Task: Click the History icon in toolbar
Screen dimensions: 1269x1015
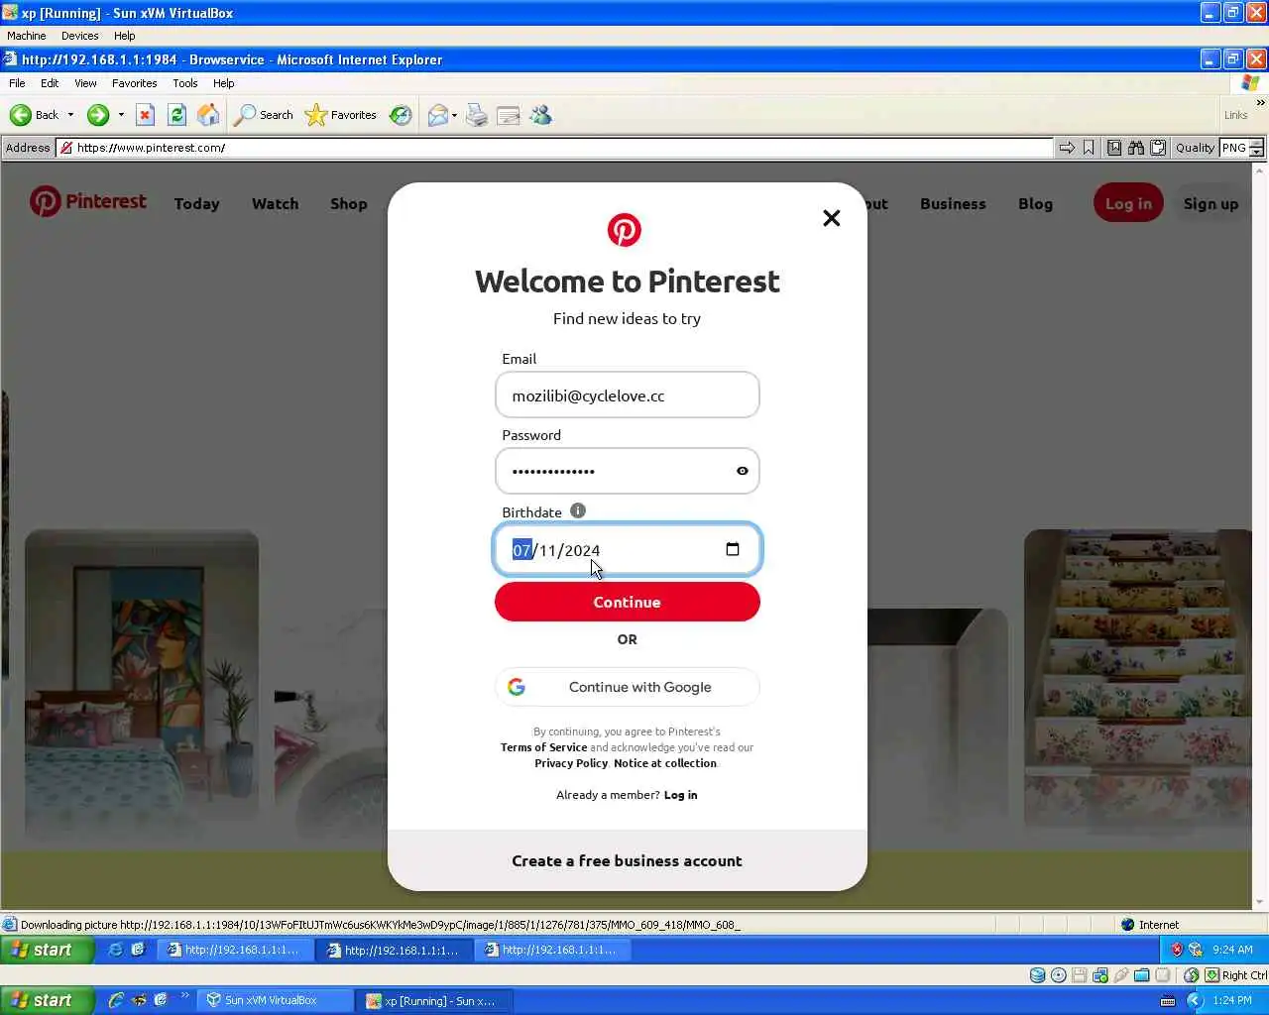Action: (x=401, y=115)
